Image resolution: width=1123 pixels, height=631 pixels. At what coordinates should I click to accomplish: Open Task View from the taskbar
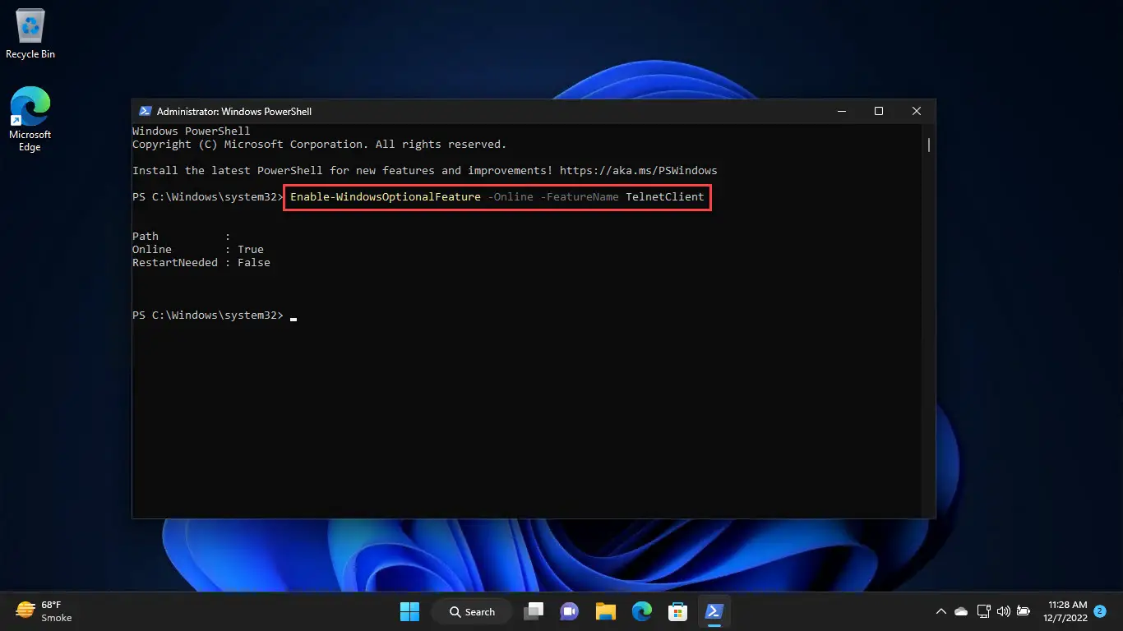click(x=534, y=611)
